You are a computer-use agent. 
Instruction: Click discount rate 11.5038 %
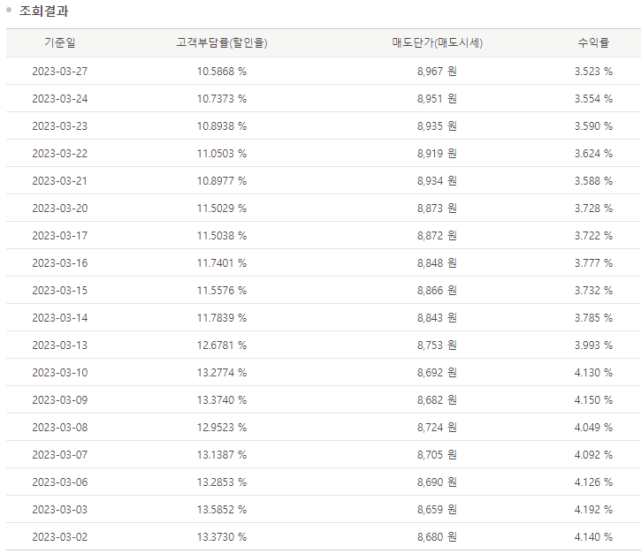(x=222, y=235)
